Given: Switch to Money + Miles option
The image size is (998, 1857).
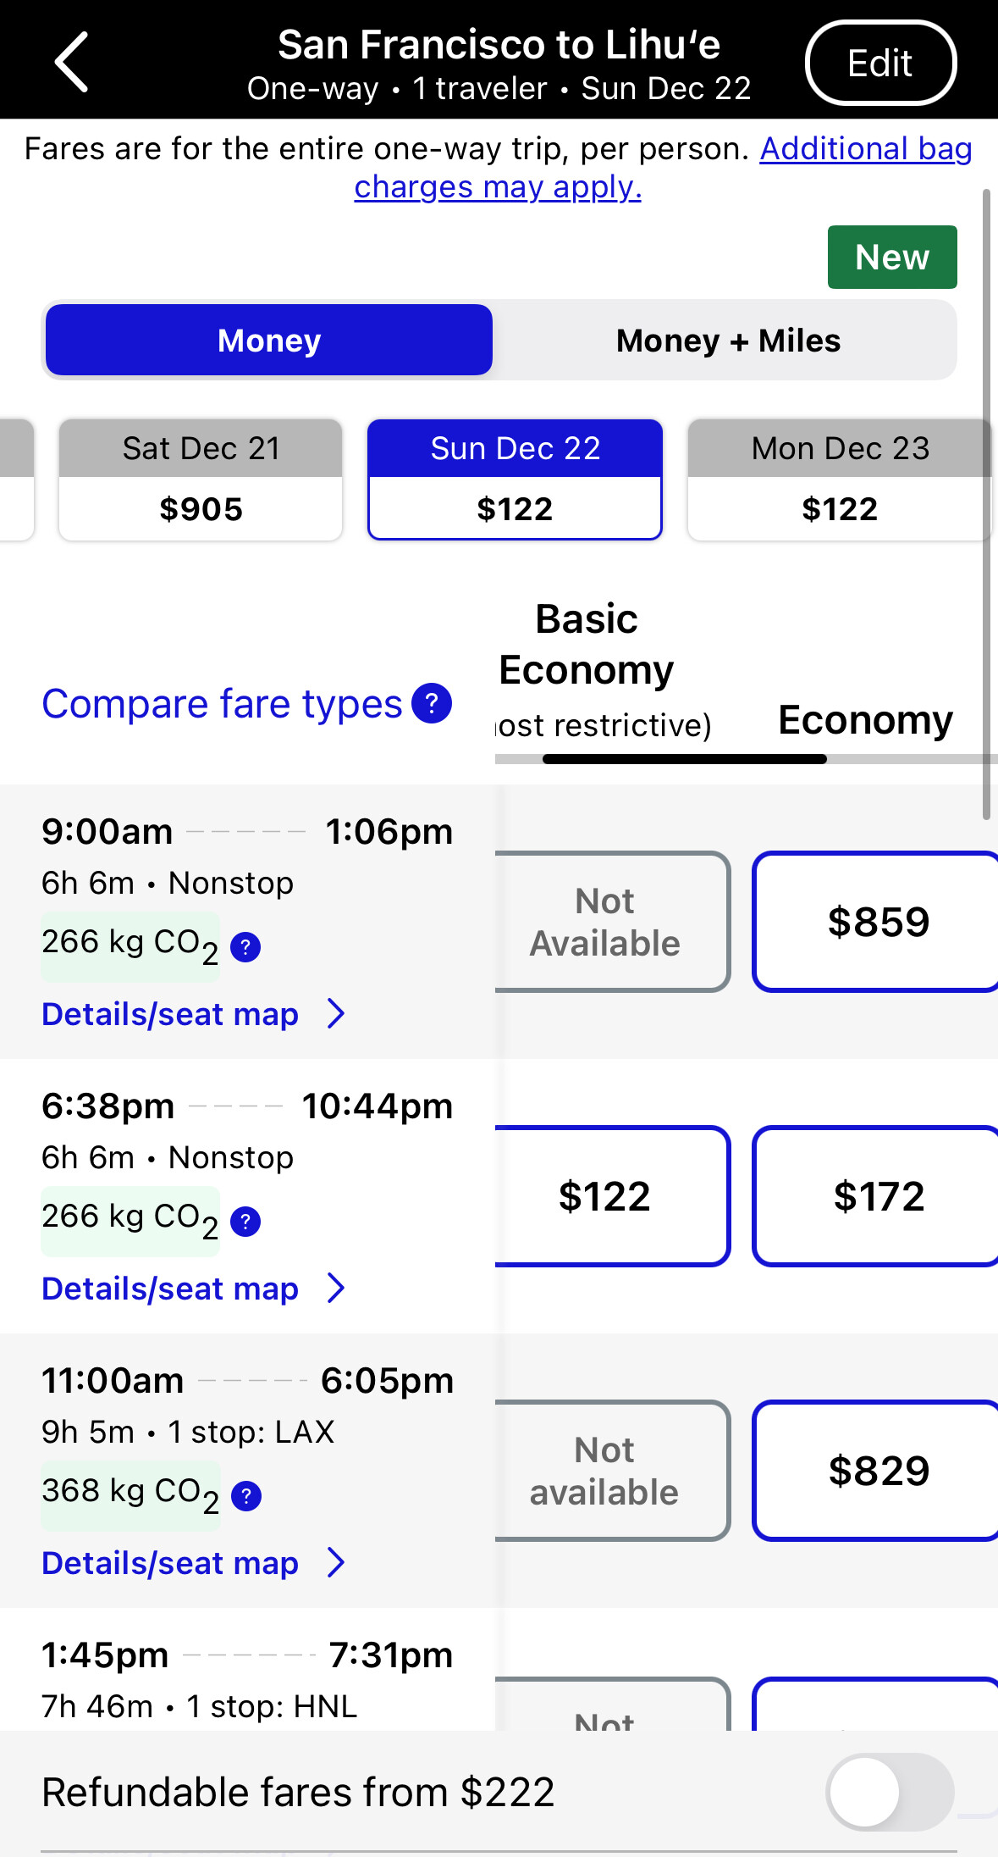Looking at the screenshot, I should pyautogui.click(x=728, y=341).
